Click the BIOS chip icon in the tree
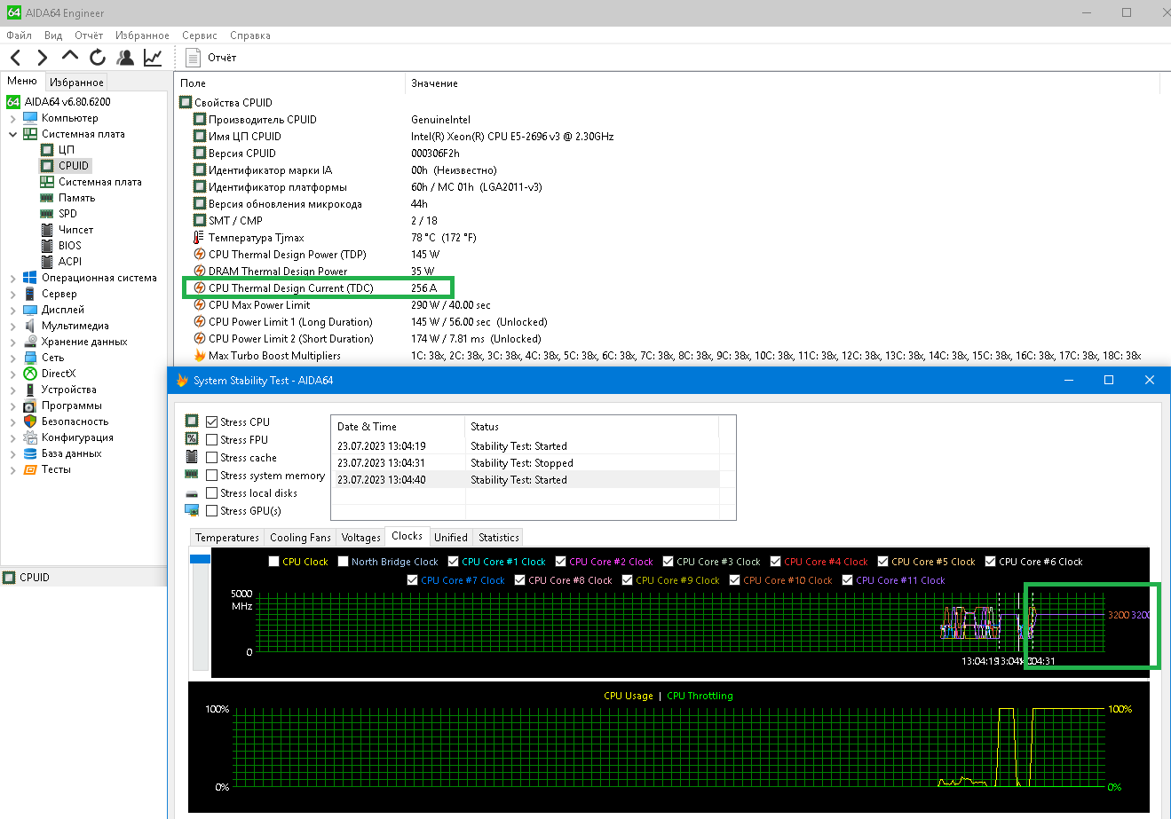1171x819 pixels. pos(47,246)
